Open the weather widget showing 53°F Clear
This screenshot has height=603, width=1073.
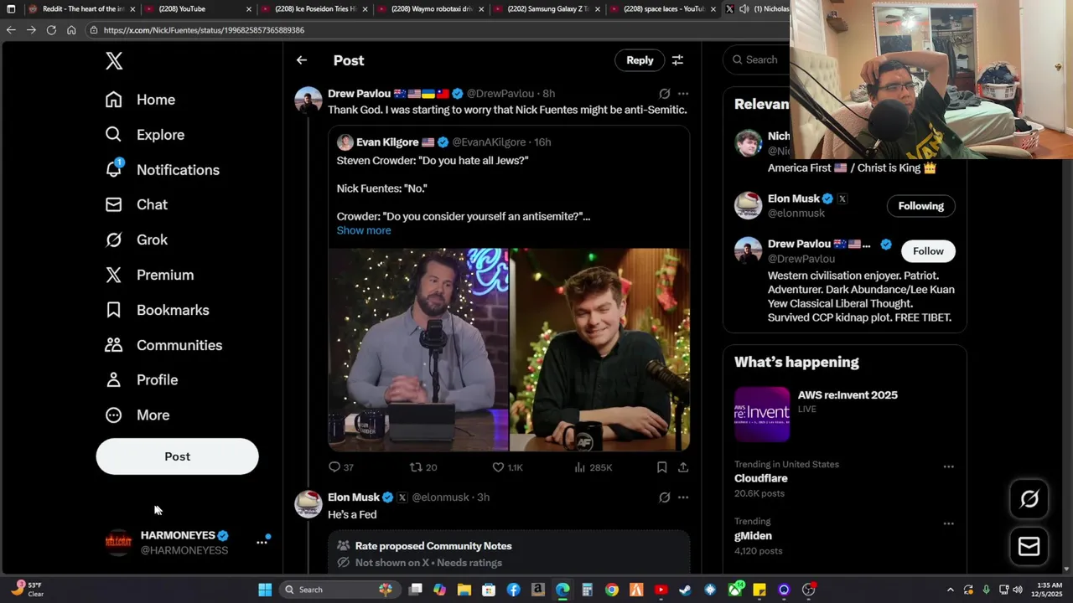[x=29, y=590]
